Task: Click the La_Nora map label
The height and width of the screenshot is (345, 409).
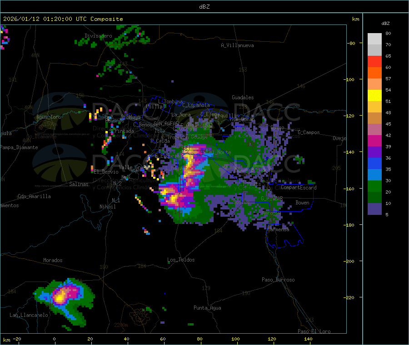Action: click(181, 115)
